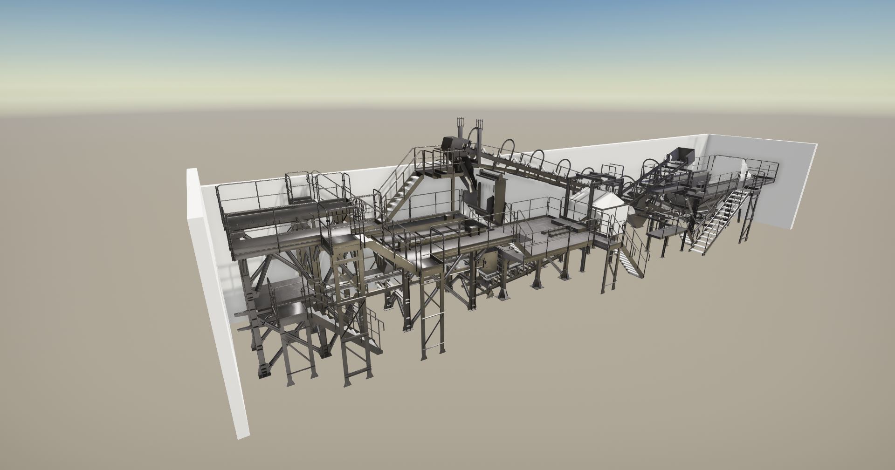Select the right vertical exhaust pipe on top
The image size is (895, 470).
[x=479, y=128]
